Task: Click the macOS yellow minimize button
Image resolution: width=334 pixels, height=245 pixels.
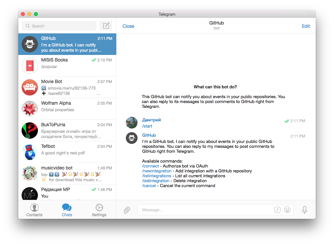Action: tap(29, 14)
